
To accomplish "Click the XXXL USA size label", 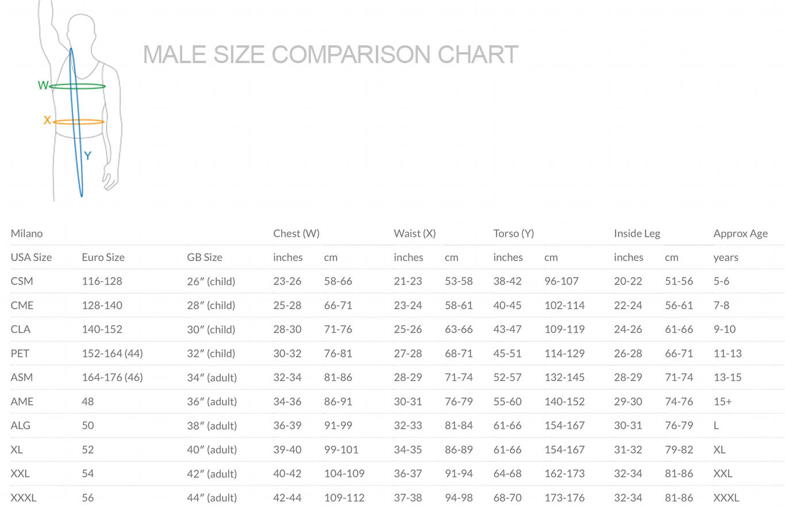I will click(x=23, y=497).
